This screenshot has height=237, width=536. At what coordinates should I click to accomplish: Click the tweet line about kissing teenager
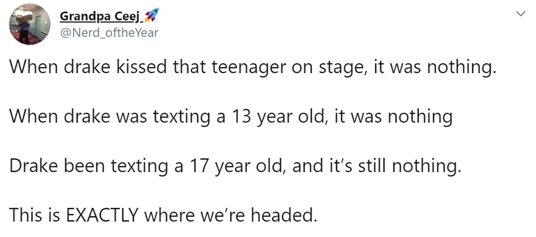(252, 68)
